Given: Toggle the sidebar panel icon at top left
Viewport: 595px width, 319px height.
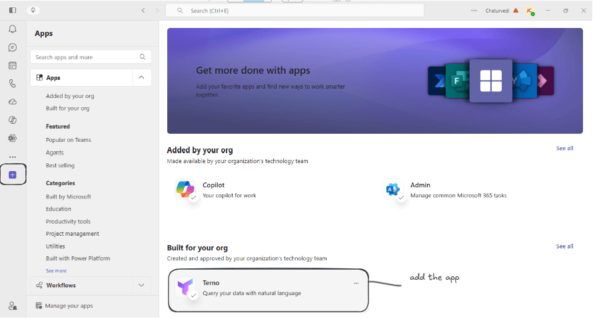Looking at the screenshot, I should [13, 10].
